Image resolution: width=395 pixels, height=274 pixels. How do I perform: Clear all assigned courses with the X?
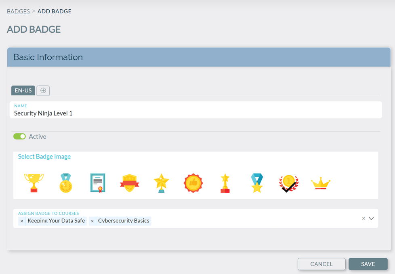coord(363,218)
